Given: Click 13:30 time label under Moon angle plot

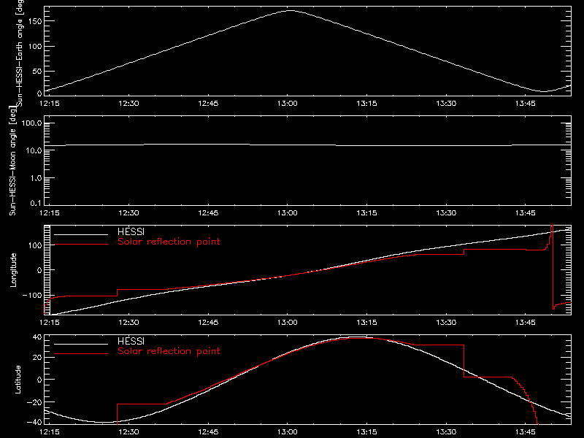Looking at the screenshot, I should [446, 212].
